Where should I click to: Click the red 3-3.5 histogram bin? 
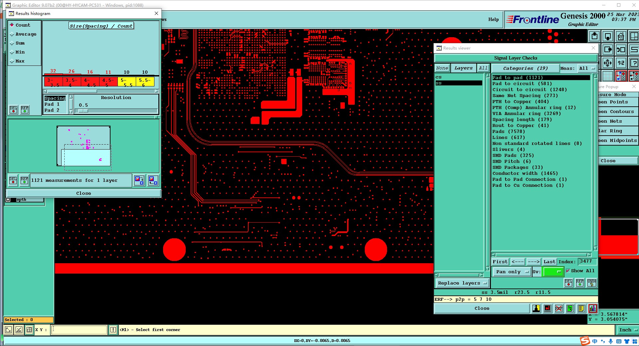[53, 82]
